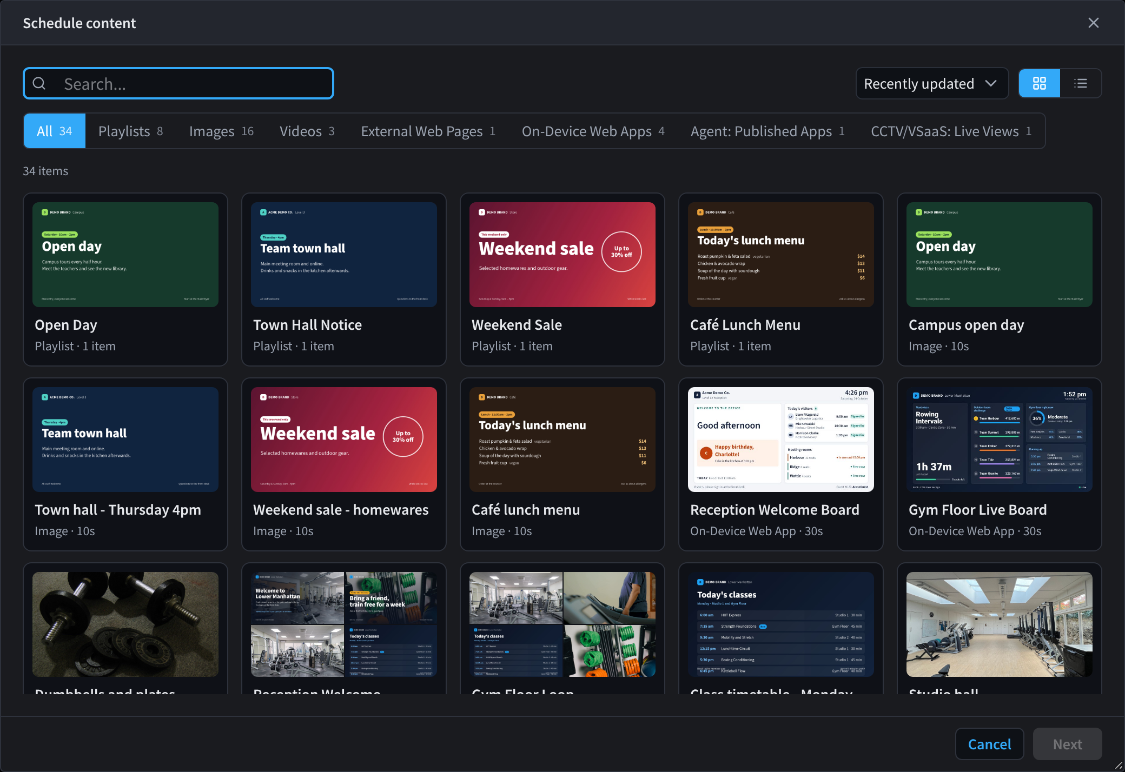1125x772 pixels.
Task: Pick the Café lunch menu image thumbnail
Action: click(x=562, y=440)
